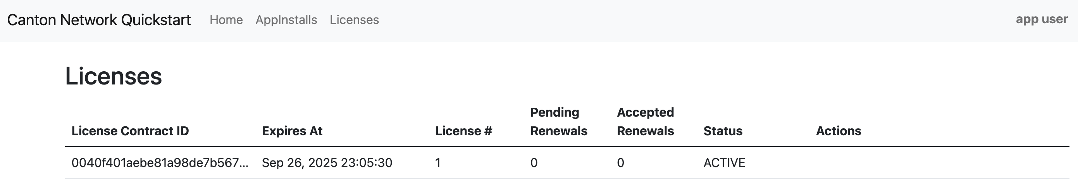Screen dimensions: 1078x186
Task: Click the Actions column header
Action: click(838, 131)
